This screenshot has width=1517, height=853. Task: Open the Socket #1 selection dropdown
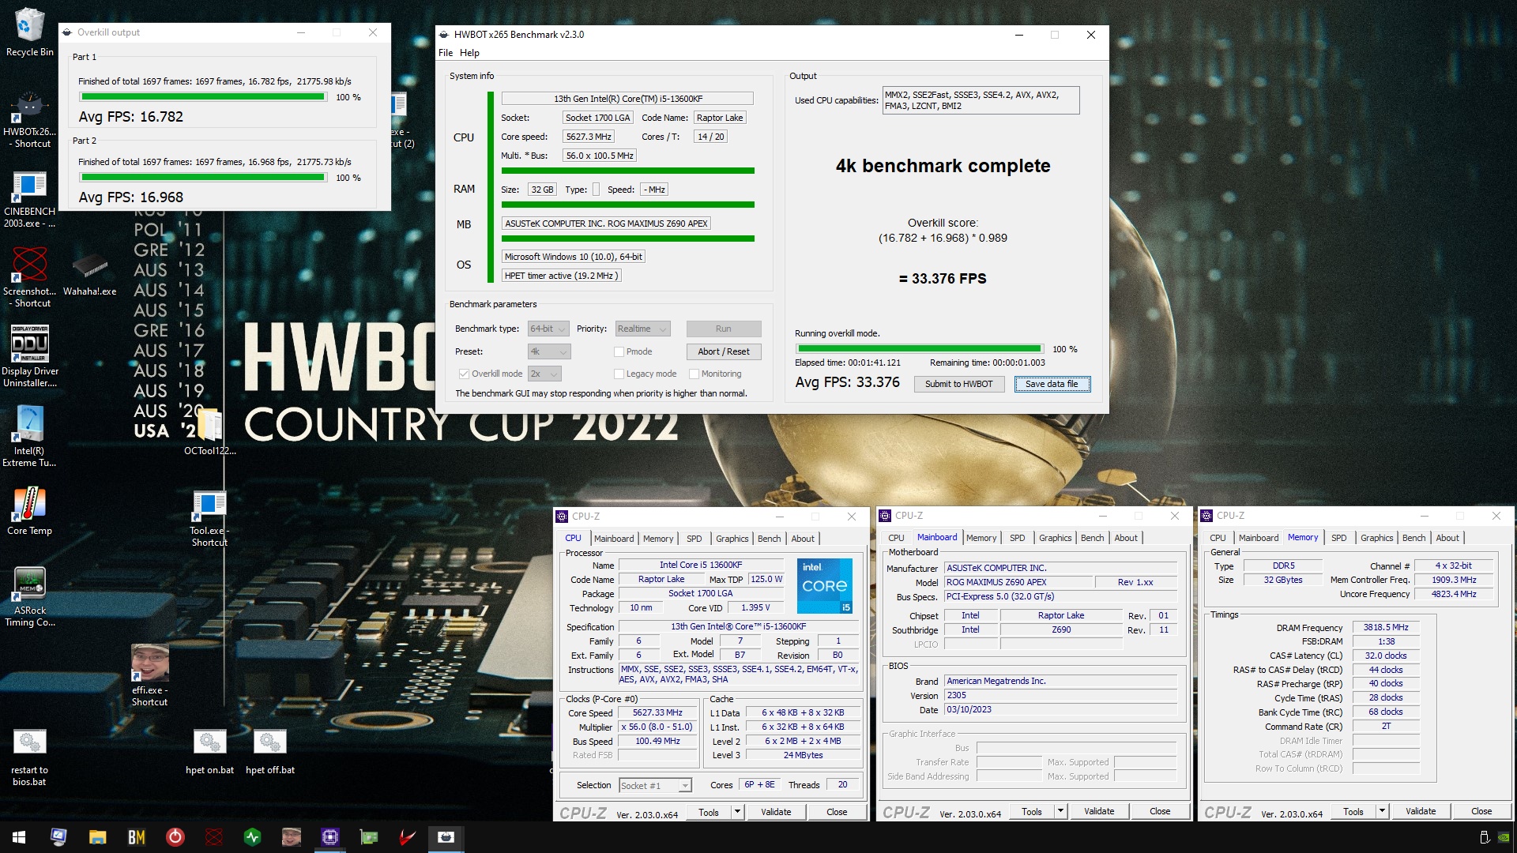[655, 785]
